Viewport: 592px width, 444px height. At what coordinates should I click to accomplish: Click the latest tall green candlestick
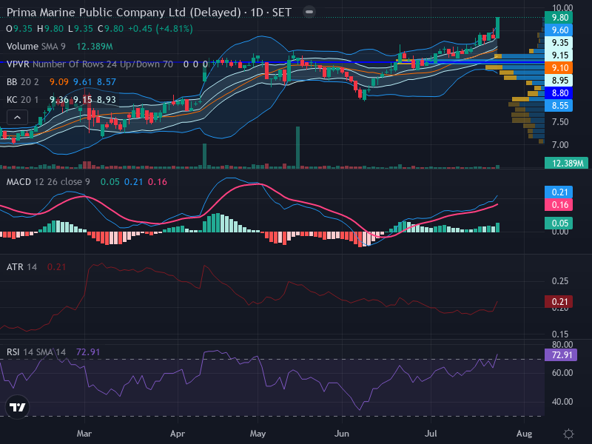(x=498, y=28)
